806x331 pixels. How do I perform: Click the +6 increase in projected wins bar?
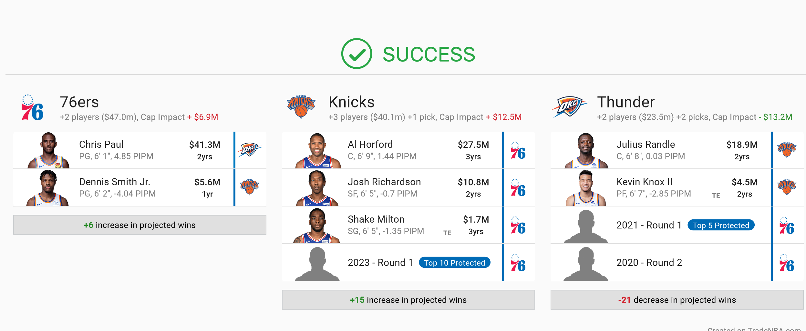pos(140,225)
